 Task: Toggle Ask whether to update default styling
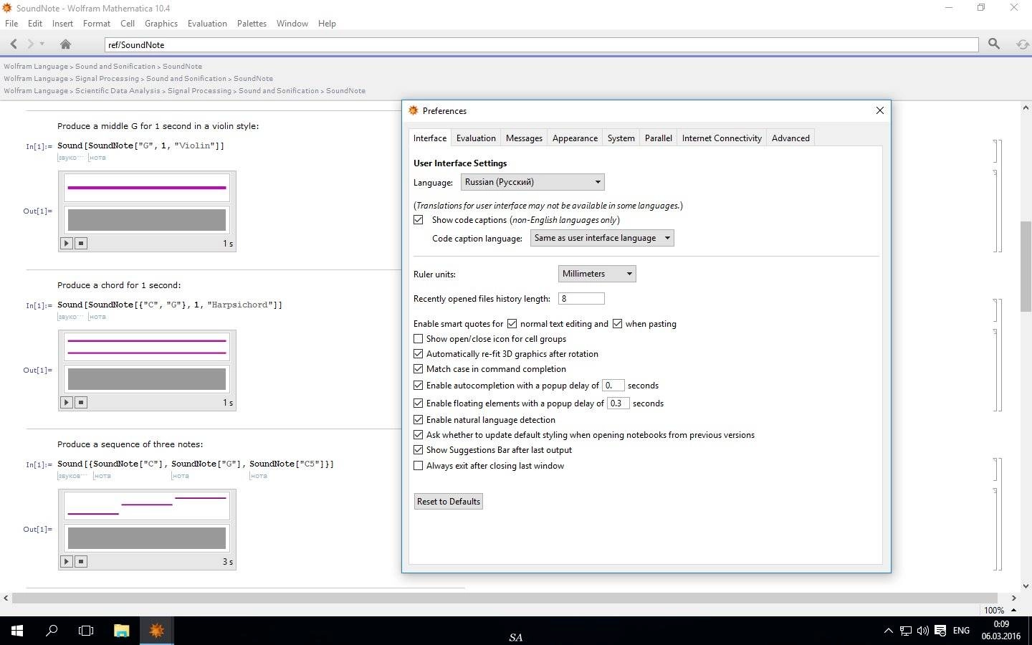point(419,435)
